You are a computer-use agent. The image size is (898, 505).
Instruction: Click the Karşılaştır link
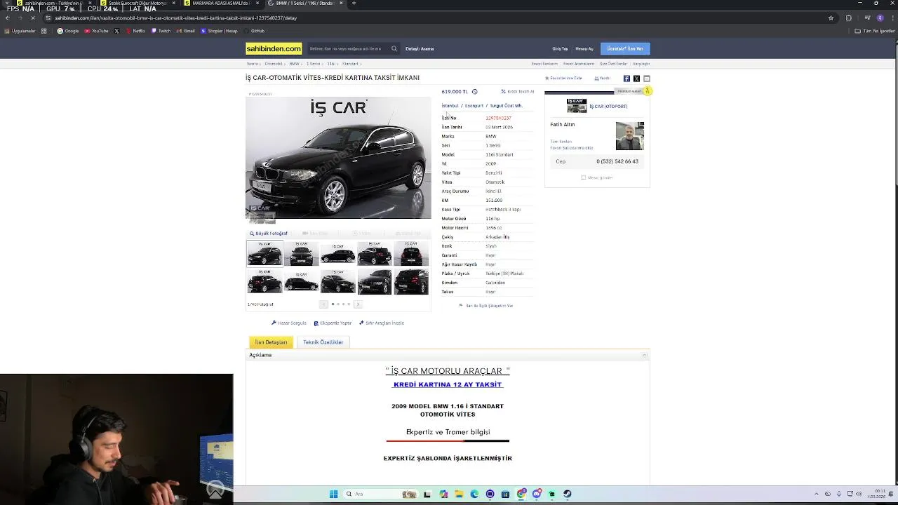641,64
